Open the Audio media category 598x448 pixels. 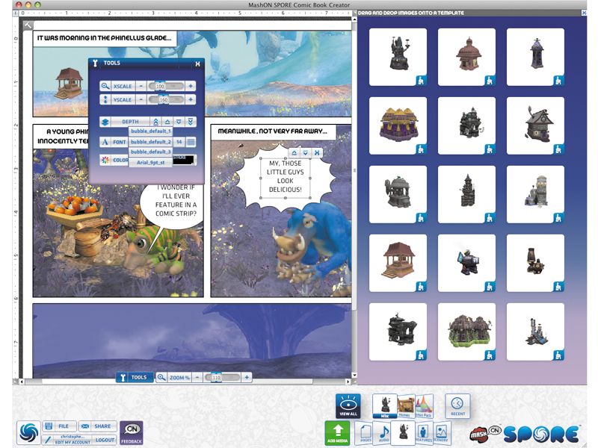click(x=383, y=432)
